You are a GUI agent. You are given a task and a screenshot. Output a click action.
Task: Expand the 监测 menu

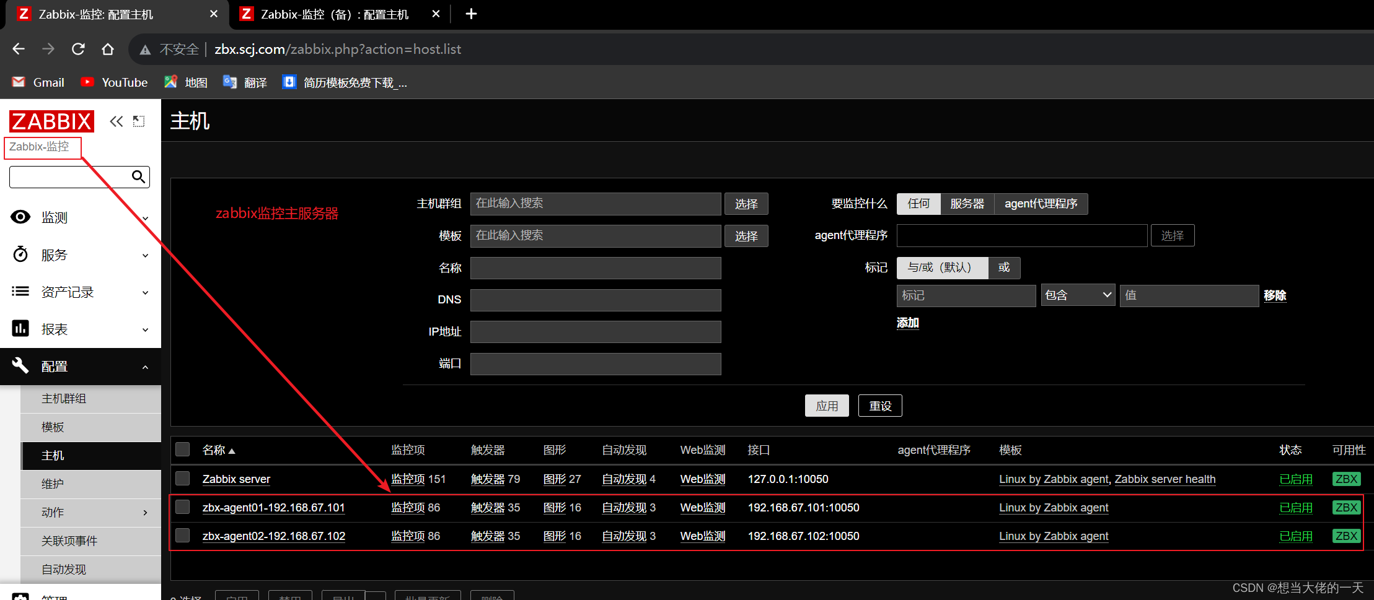click(x=145, y=218)
